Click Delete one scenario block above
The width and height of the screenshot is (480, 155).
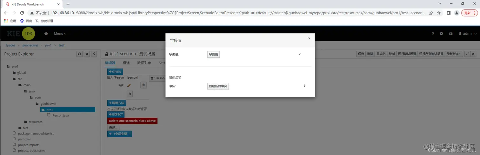click(x=132, y=121)
